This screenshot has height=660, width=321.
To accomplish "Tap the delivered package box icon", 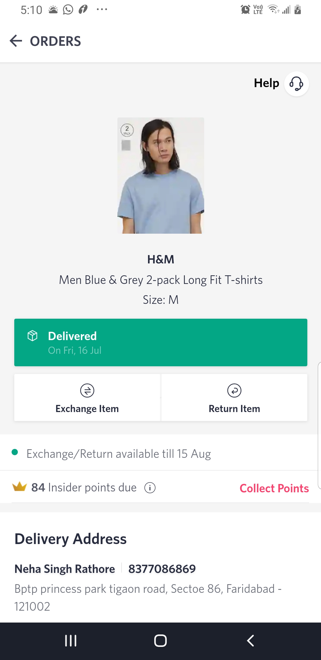I will click(x=32, y=336).
